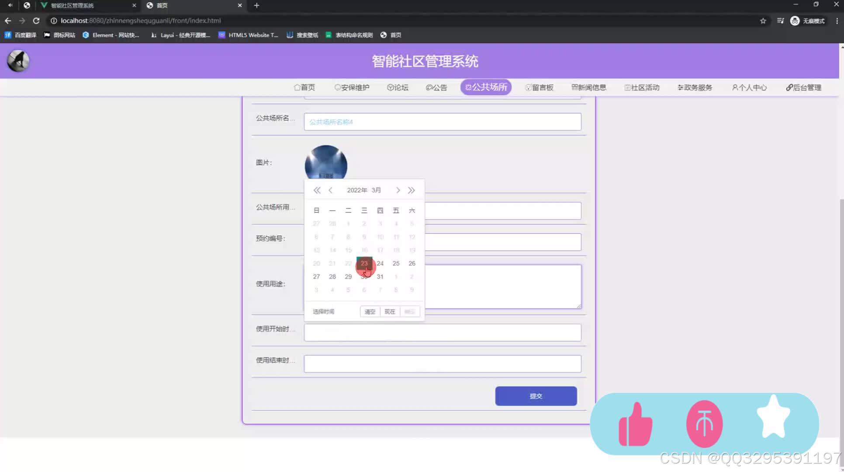Open the browser three-dot menu
844x472 pixels.
click(837, 21)
